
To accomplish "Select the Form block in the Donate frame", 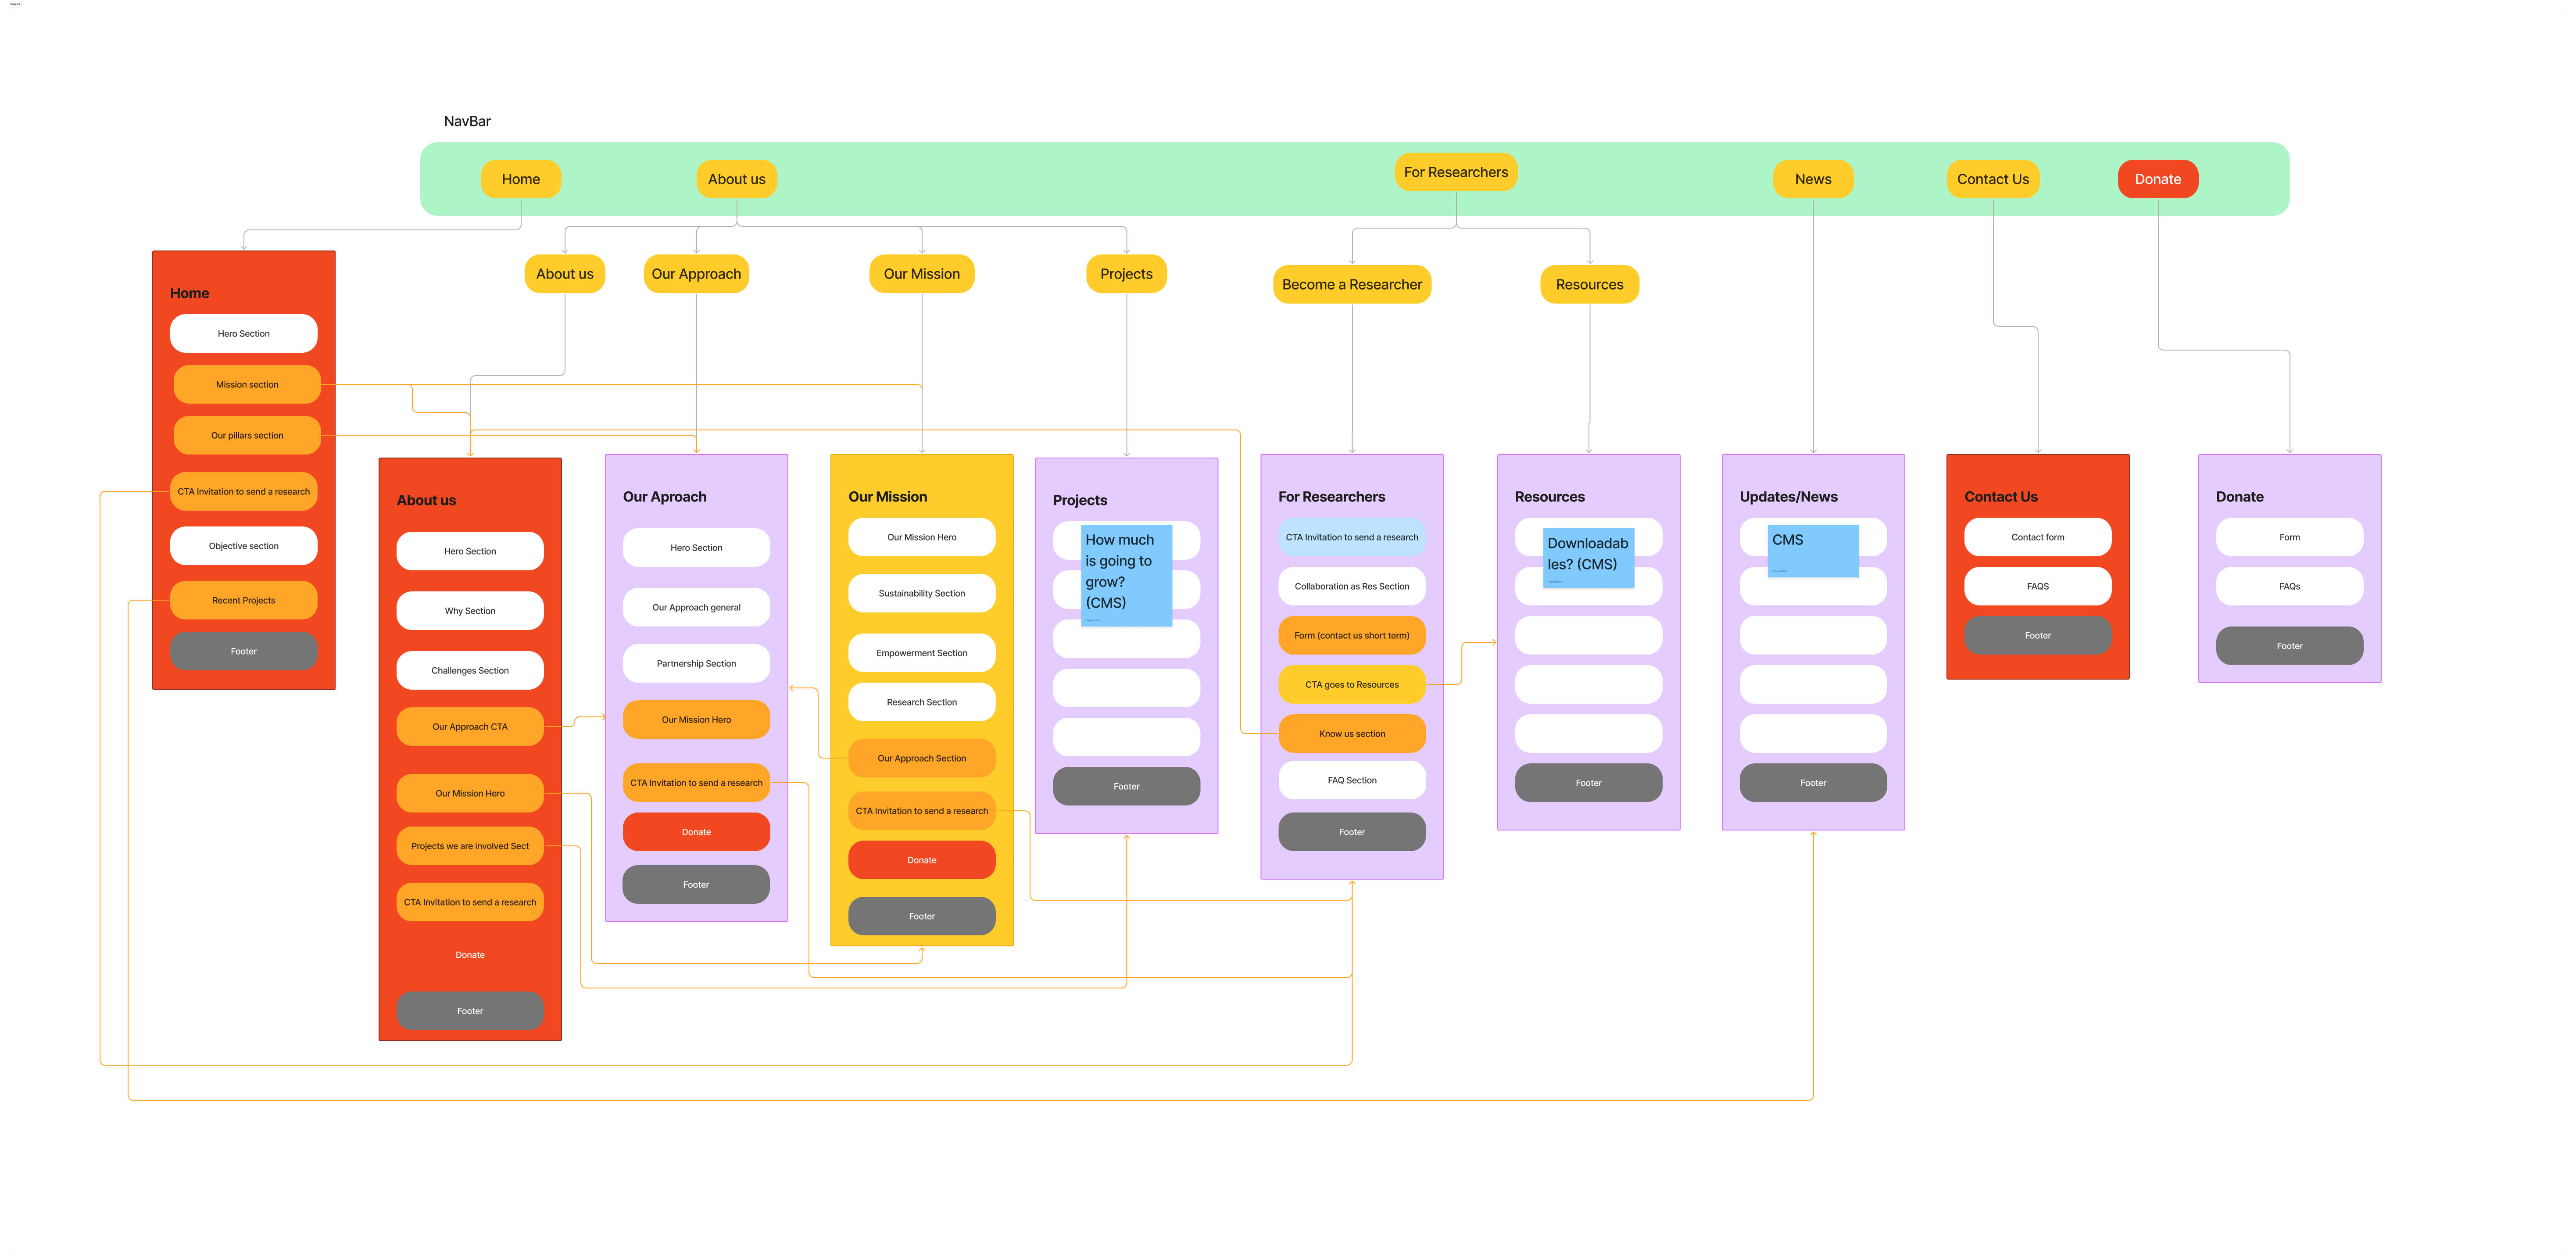I will (x=2289, y=537).
